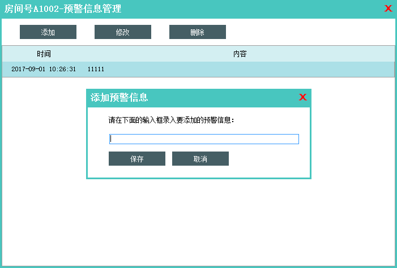This screenshot has height=268, width=397.
Task: Select the 11111 content cell in the row
Action: click(x=96, y=69)
